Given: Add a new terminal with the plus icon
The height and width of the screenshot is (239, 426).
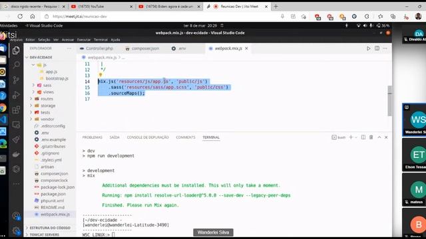Looking at the screenshot, I should [351, 137].
